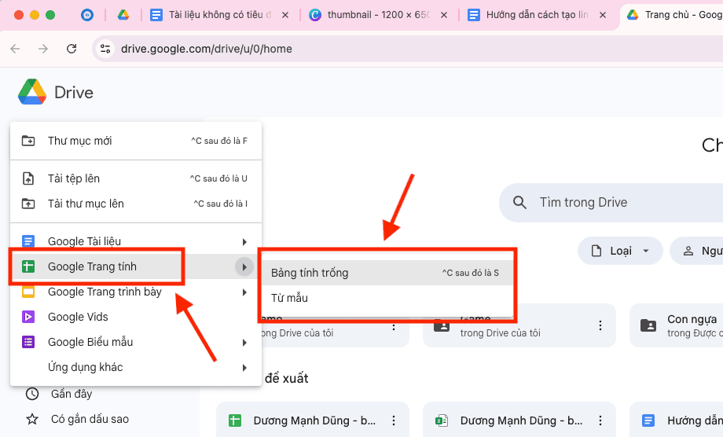The width and height of the screenshot is (723, 437).
Task: Select Thư mục mới from the menu
Action: click(135, 141)
